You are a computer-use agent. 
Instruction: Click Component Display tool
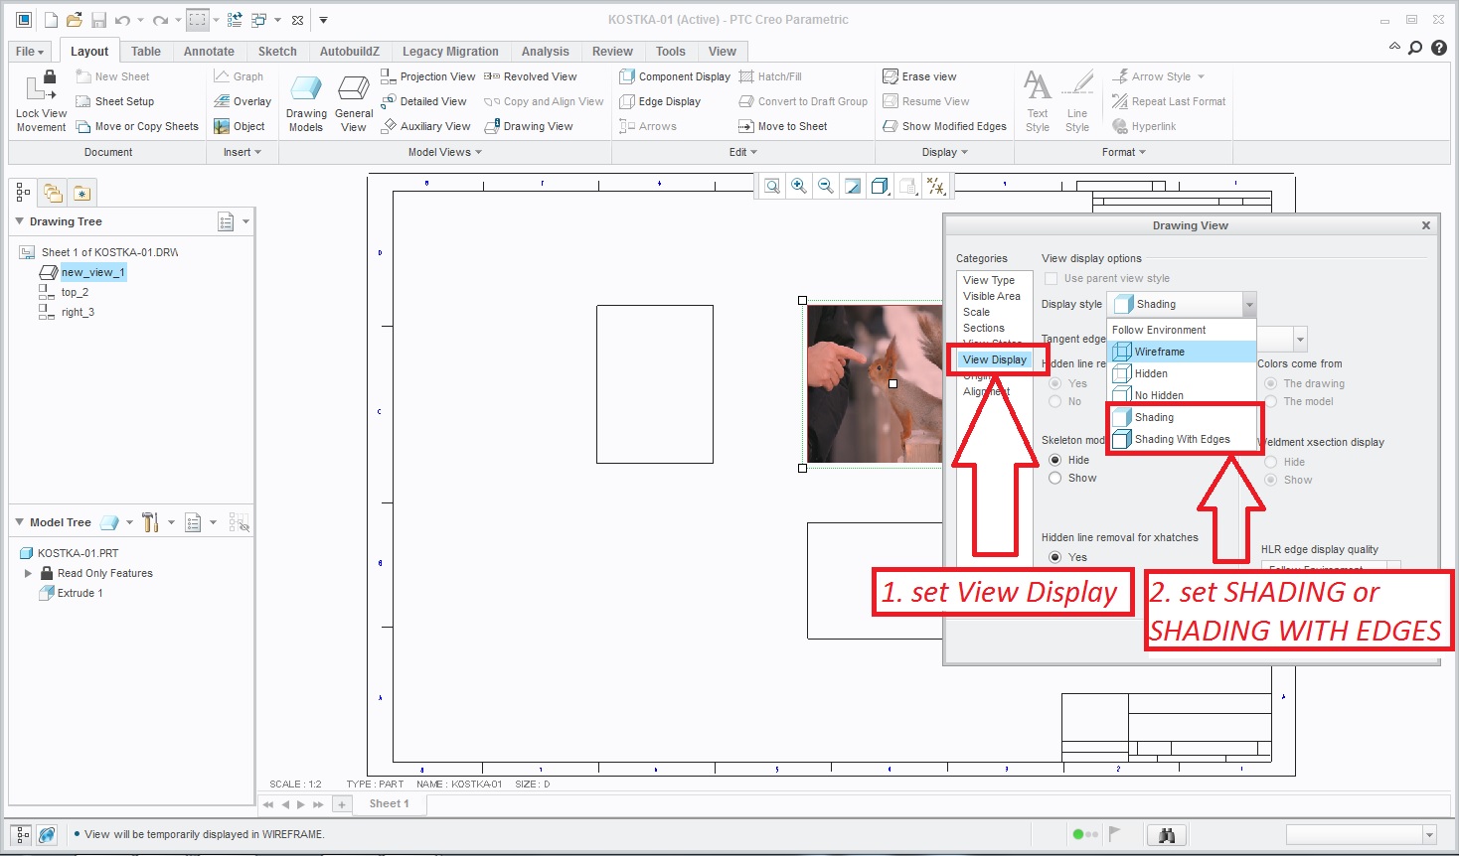click(x=675, y=76)
